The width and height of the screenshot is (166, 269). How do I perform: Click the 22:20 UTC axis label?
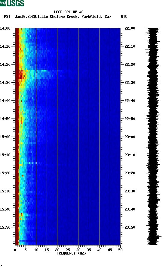[x=130, y=65]
